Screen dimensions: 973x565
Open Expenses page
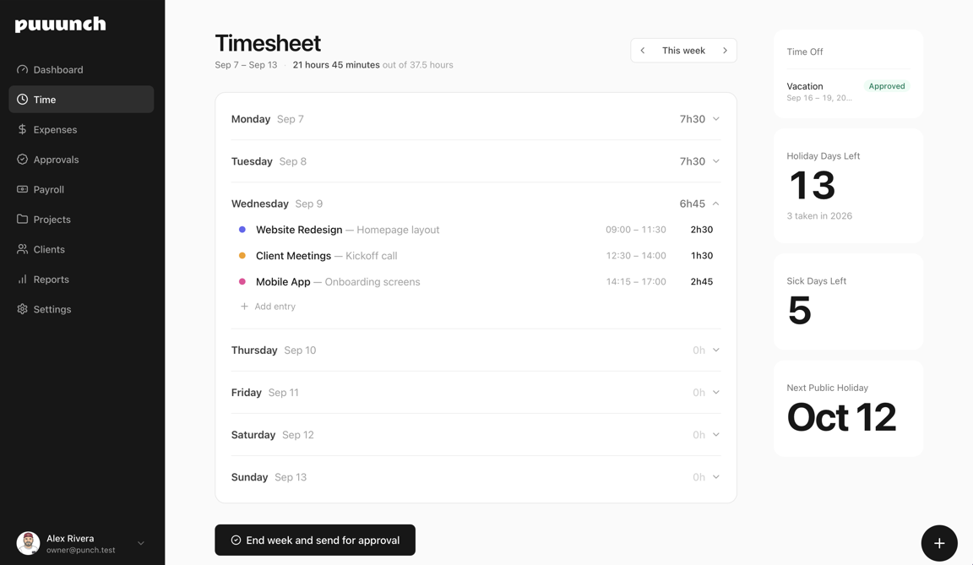click(x=81, y=129)
